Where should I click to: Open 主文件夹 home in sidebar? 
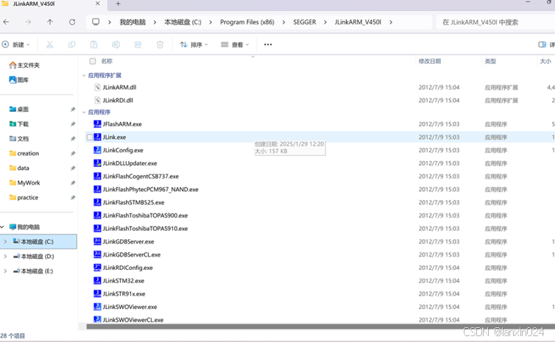(x=24, y=65)
